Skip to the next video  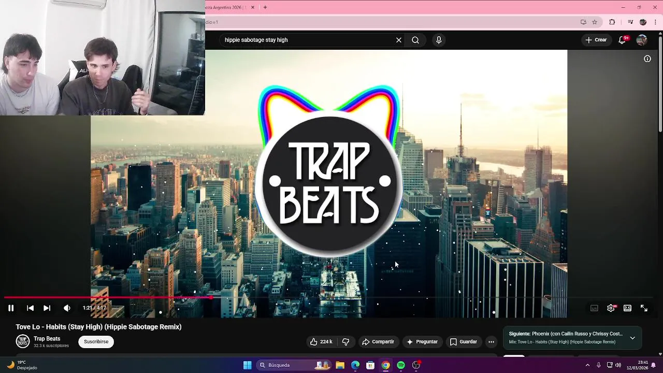coord(47,308)
